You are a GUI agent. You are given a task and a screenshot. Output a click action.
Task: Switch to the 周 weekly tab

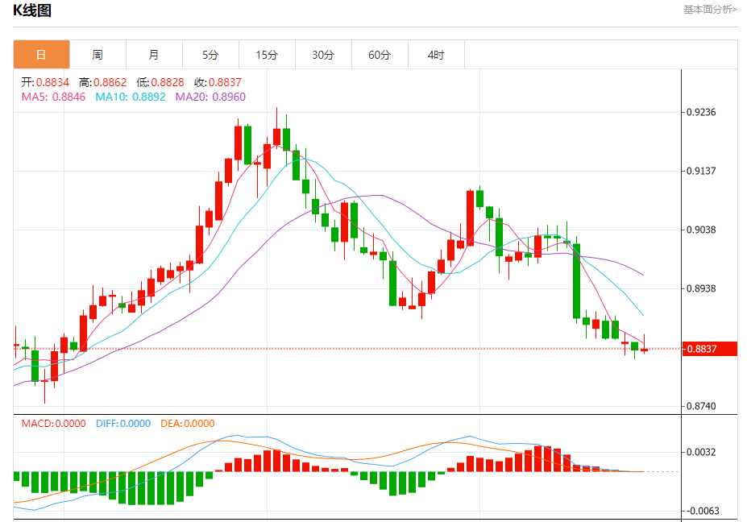[98, 55]
